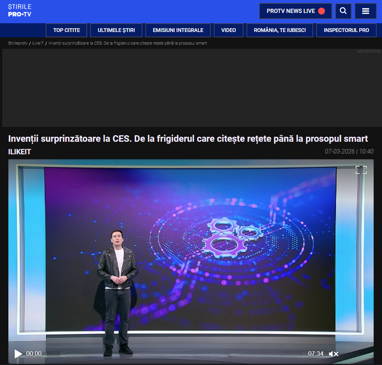The width and height of the screenshot is (382, 365).
Task: Open the ILIKEIT category label
Action: (19, 152)
